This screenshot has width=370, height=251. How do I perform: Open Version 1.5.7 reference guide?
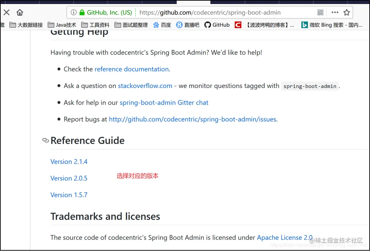[x=69, y=195]
